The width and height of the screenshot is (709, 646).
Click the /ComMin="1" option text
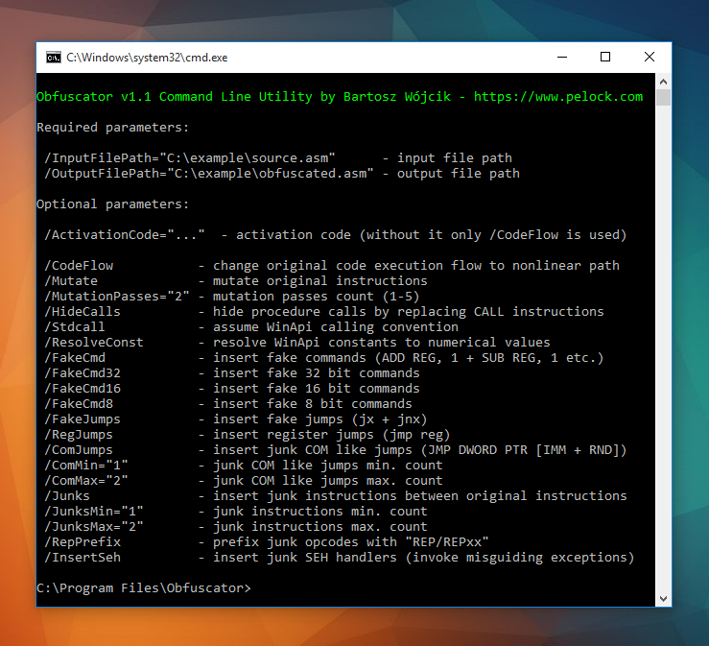86,466
